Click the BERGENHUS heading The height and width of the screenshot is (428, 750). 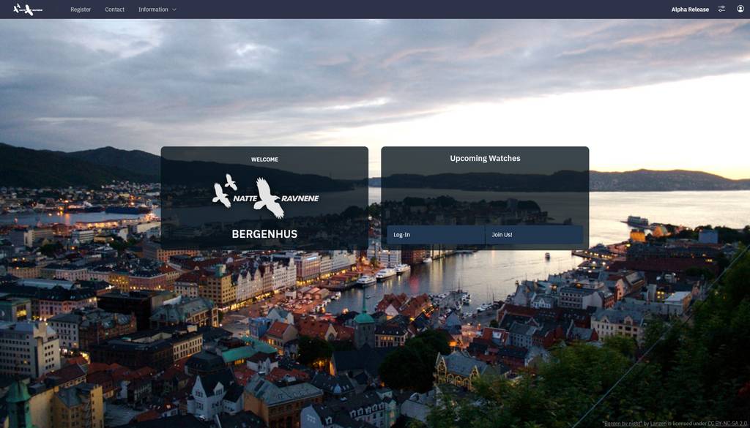[264, 234]
